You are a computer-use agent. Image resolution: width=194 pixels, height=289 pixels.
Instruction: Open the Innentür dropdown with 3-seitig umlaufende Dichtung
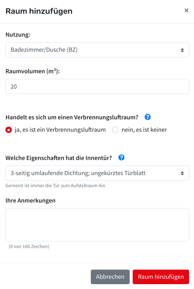[x=97, y=173]
